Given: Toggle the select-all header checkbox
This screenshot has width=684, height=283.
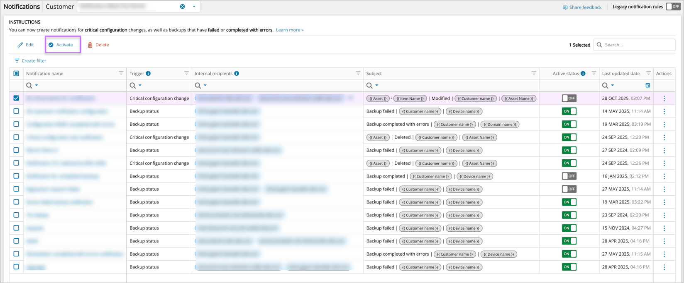Looking at the screenshot, I should 16,74.
